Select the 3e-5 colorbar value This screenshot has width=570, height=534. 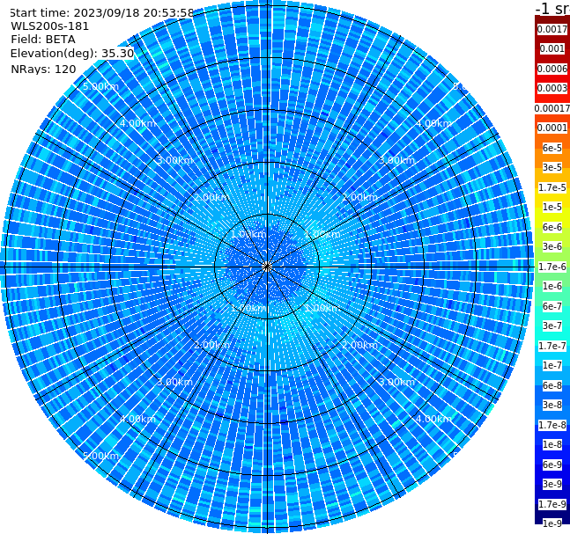(552, 167)
